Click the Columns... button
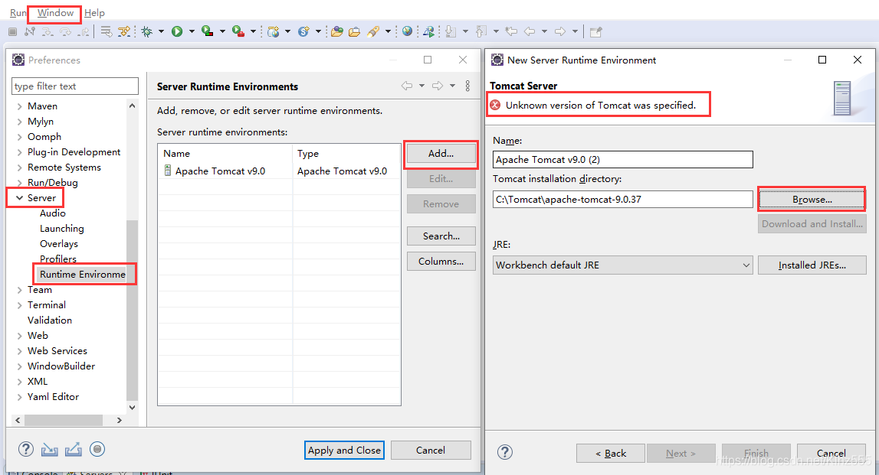The image size is (879, 475). pyautogui.click(x=441, y=262)
